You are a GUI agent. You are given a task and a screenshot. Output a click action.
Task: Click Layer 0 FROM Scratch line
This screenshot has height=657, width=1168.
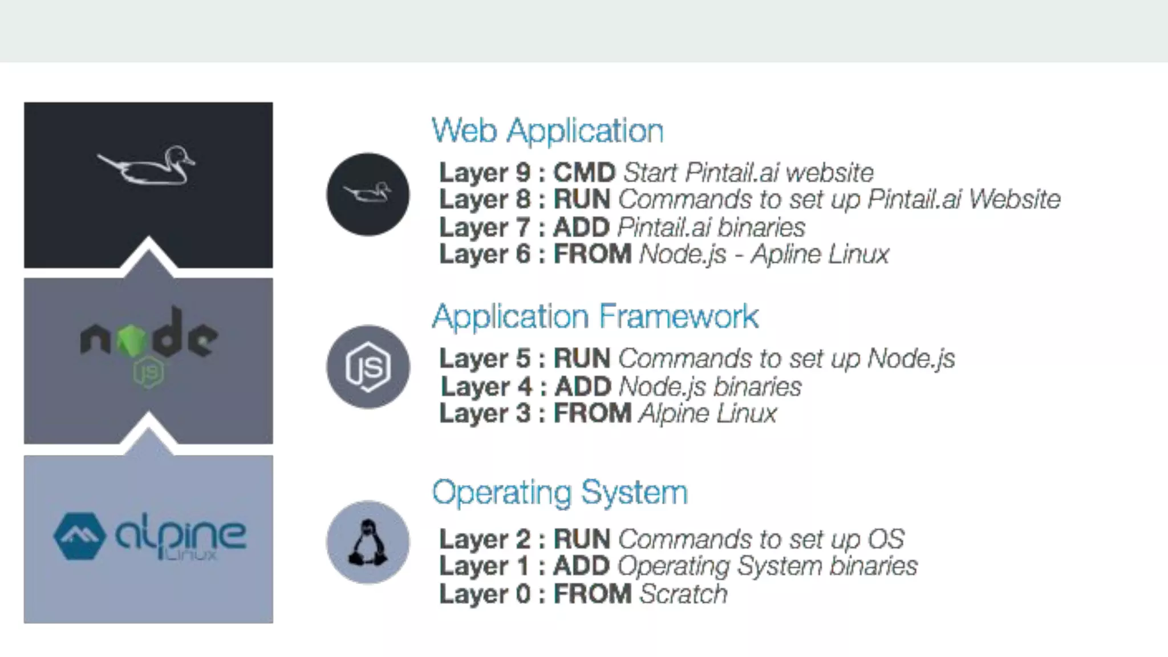pyautogui.click(x=583, y=594)
